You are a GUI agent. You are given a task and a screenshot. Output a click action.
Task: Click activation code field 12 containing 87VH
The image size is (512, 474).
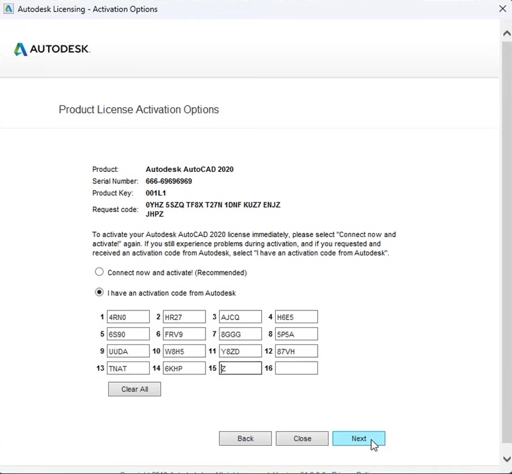pyautogui.click(x=296, y=351)
